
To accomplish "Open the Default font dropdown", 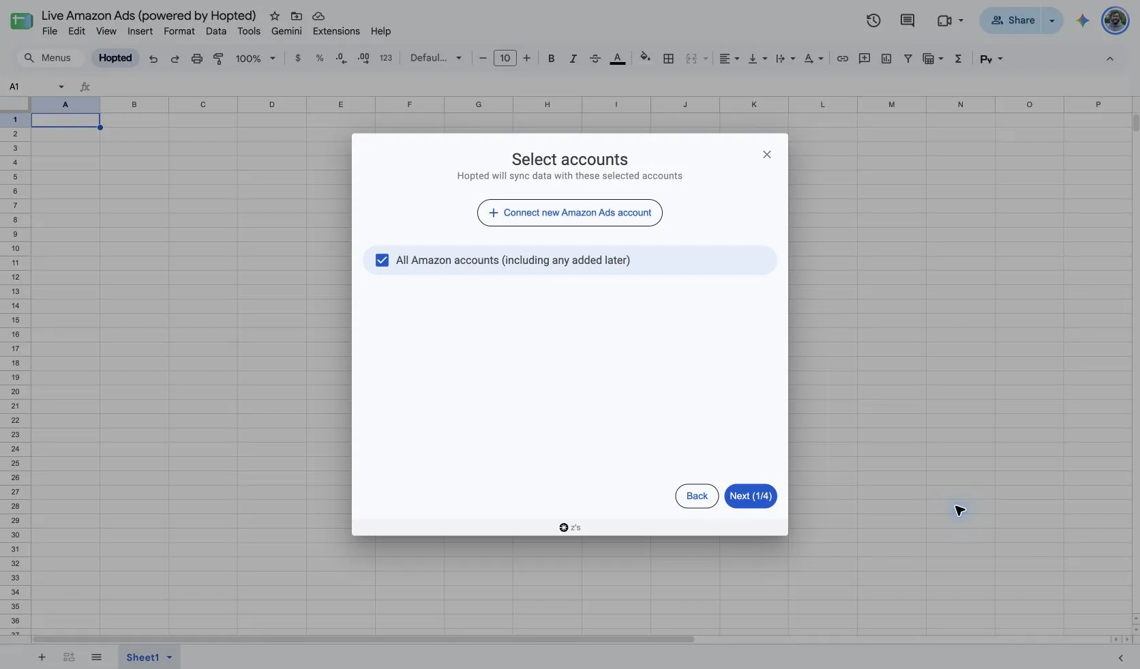I will pyautogui.click(x=436, y=58).
